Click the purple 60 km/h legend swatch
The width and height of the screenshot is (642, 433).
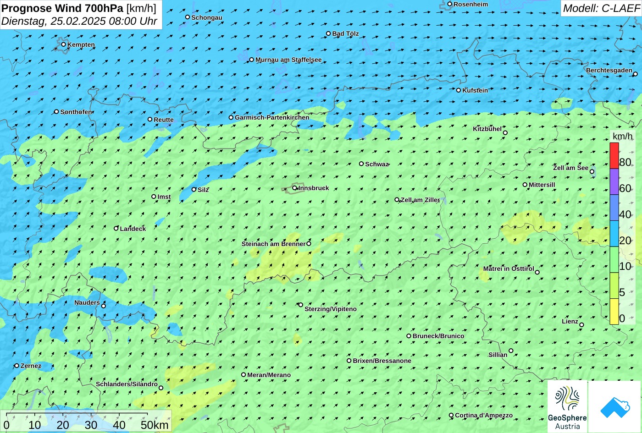click(x=614, y=182)
